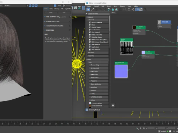Click the light purple swatch on small node

(143, 52)
